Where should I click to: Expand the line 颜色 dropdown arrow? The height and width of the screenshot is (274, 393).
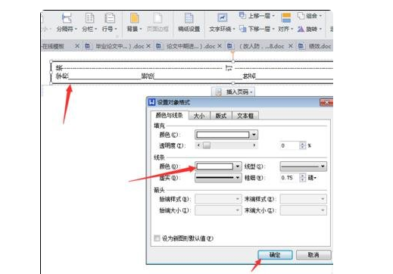(238, 167)
